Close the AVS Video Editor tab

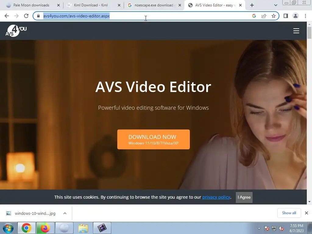(x=240, y=5)
